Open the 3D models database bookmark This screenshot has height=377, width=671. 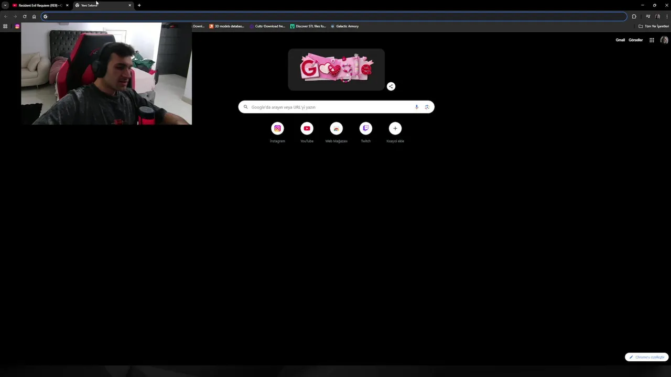[226, 26]
